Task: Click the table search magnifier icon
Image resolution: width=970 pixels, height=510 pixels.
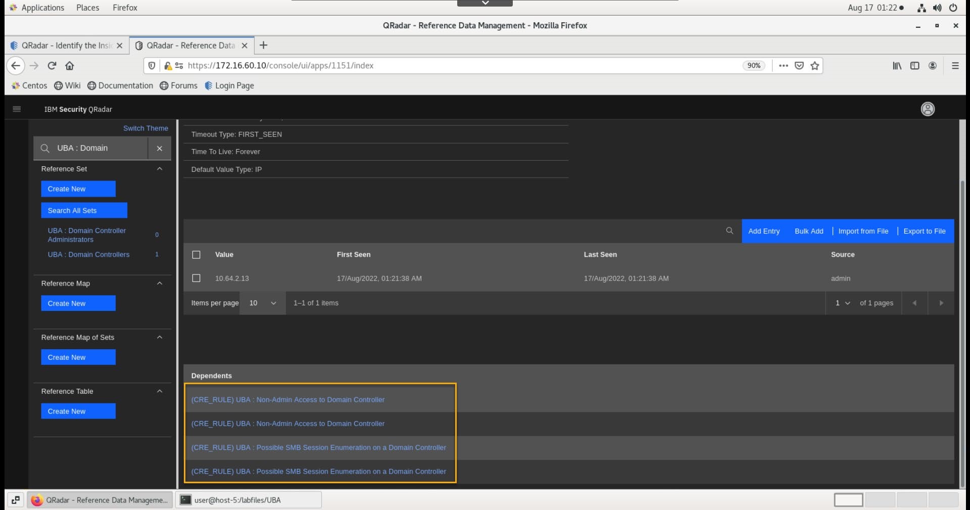Action: coord(730,230)
